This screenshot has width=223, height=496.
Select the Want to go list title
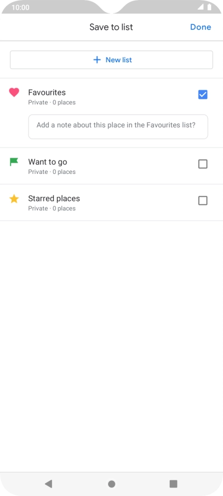click(48, 162)
